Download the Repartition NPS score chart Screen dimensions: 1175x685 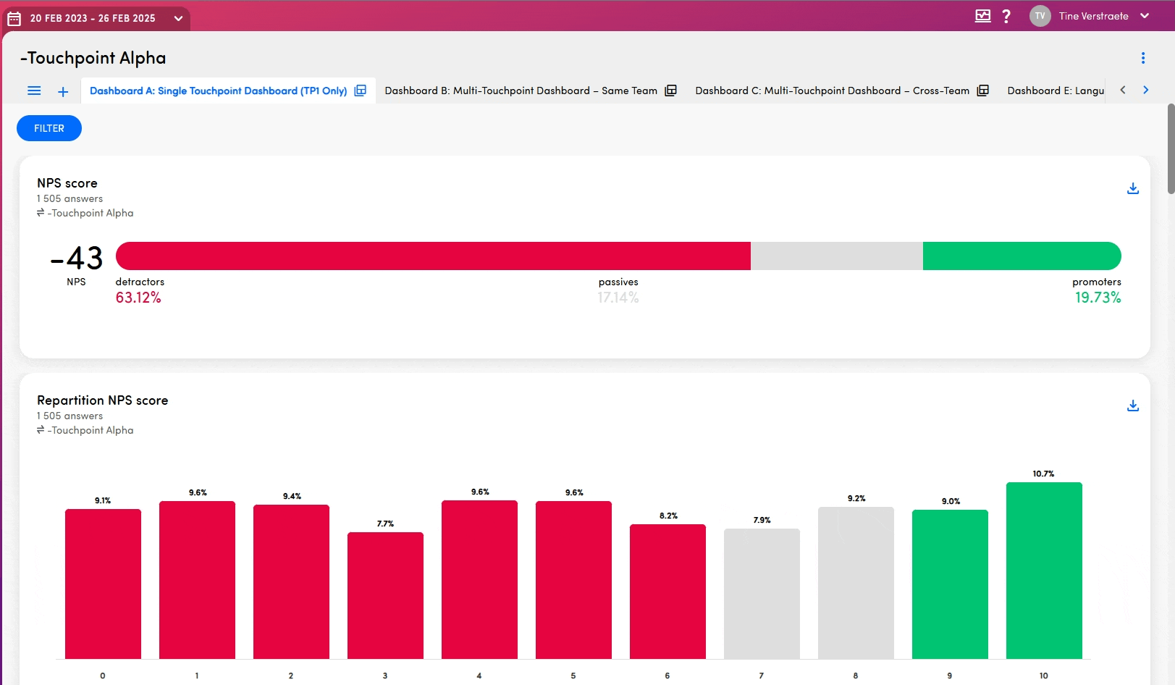point(1132,405)
